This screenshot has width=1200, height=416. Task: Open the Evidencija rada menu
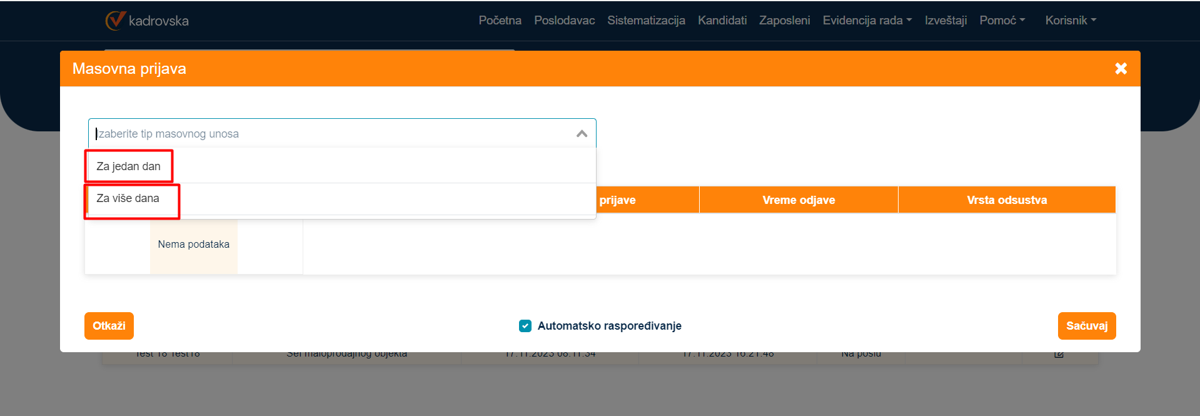tap(867, 21)
